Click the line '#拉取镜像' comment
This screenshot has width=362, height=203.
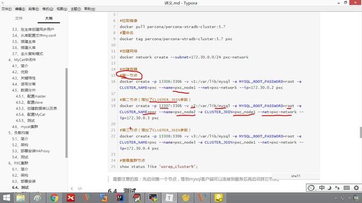click(128, 21)
